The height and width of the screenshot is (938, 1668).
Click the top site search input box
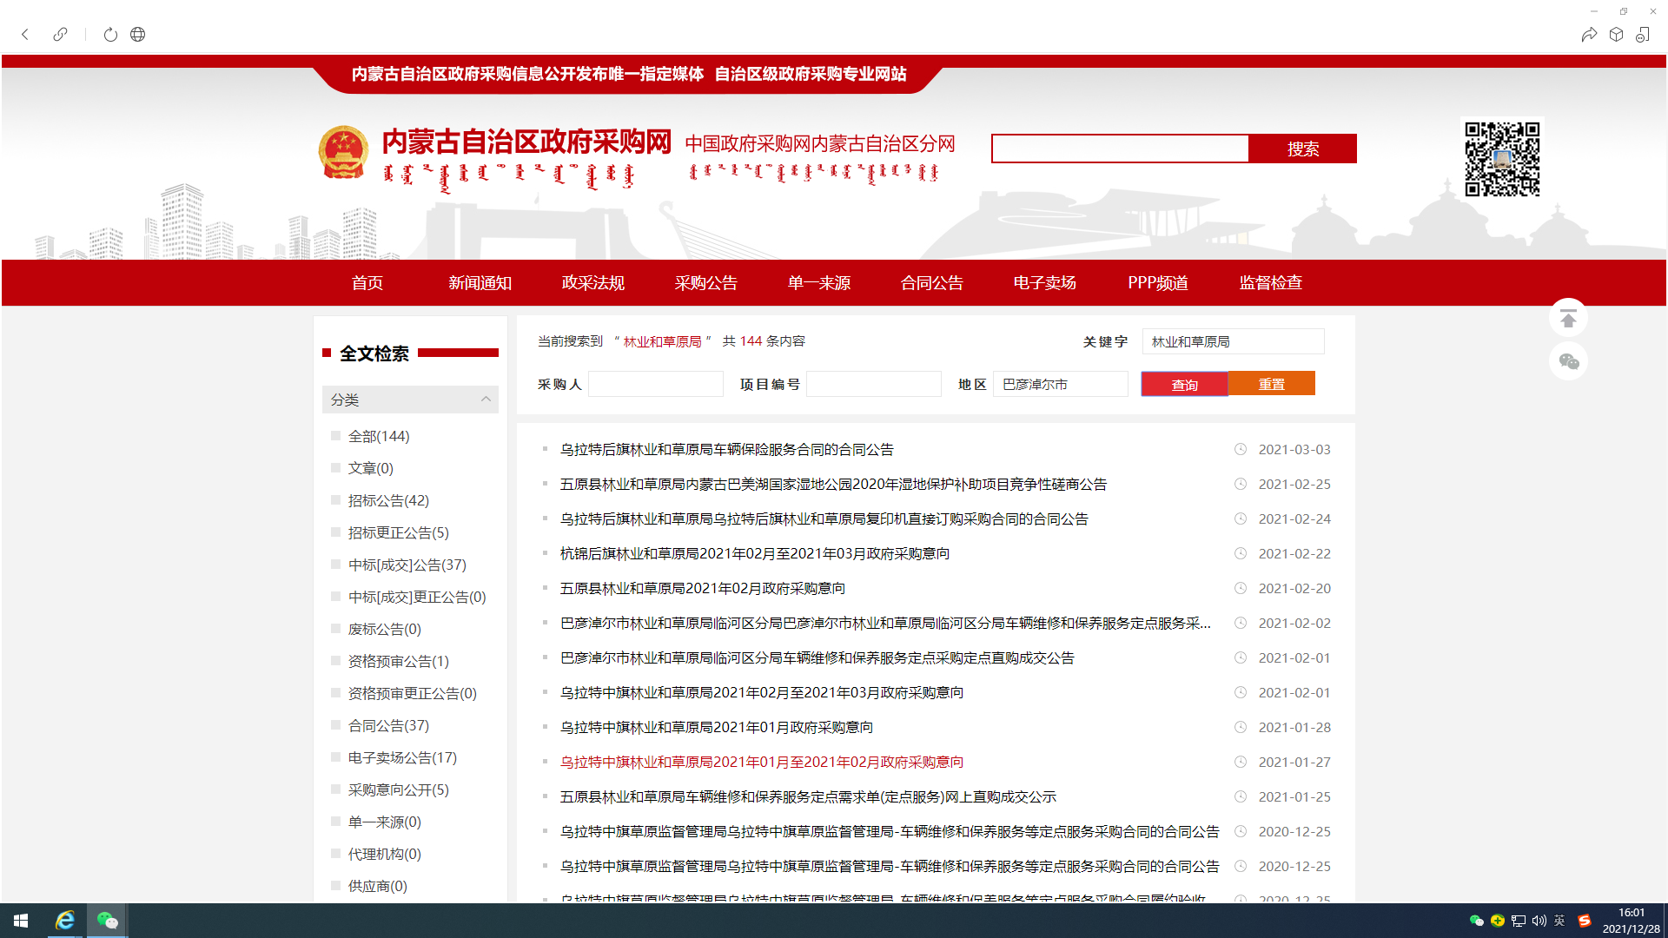1120,149
